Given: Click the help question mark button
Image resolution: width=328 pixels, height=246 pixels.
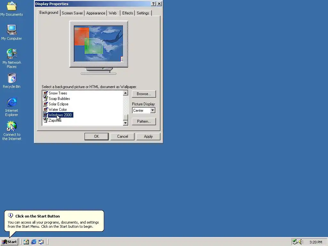Looking at the screenshot, I should tap(153, 4).
